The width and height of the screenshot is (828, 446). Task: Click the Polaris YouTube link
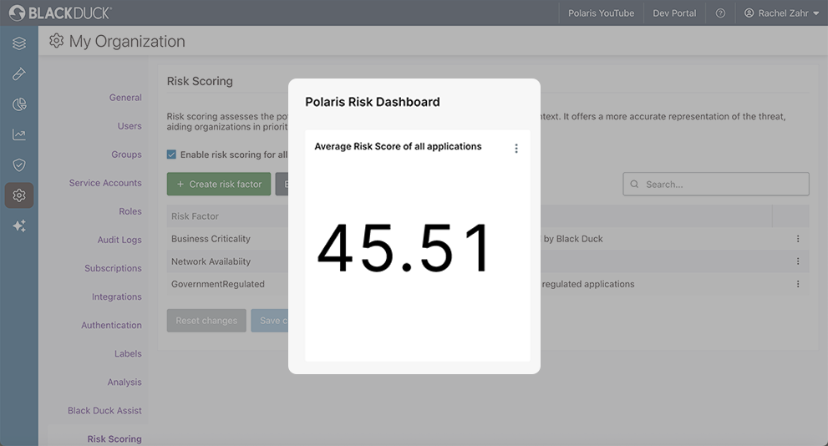[601, 13]
